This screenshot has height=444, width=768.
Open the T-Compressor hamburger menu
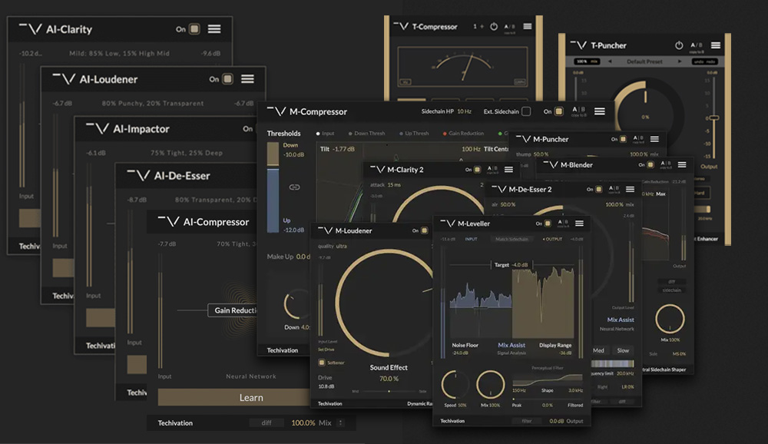click(x=528, y=26)
